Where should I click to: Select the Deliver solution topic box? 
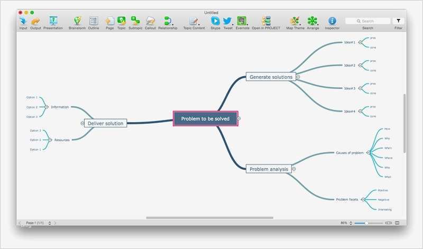click(x=105, y=123)
